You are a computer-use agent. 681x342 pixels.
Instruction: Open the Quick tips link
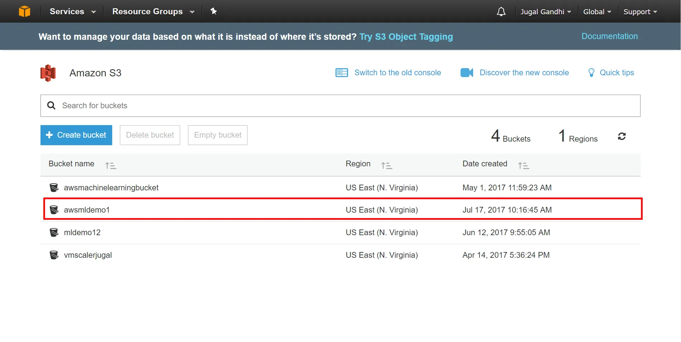(x=617, y=73)
